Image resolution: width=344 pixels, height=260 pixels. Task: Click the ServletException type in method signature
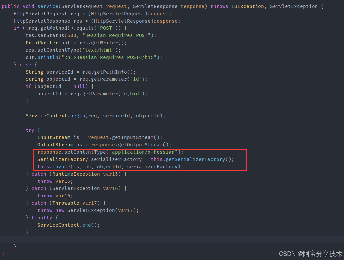[294, 6]
